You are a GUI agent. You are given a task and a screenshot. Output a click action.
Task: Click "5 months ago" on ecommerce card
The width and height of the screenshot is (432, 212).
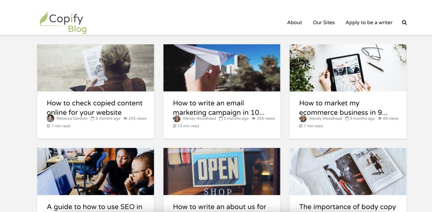click(362, 118)
